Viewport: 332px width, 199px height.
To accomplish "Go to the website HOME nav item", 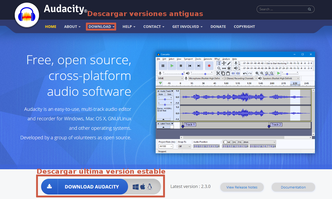I will [x=51, y=27].
